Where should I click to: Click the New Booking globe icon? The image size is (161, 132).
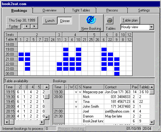point(91,20)
